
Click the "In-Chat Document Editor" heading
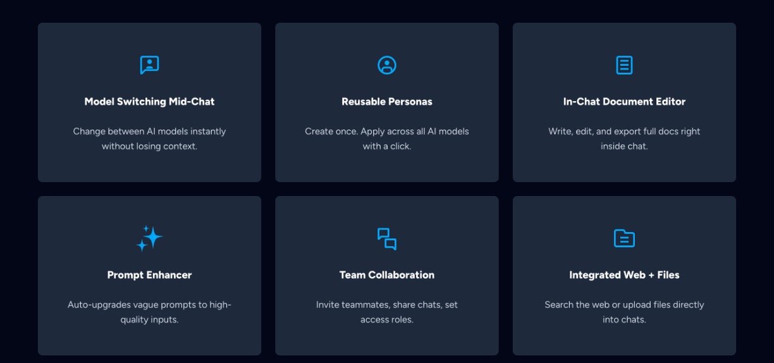pos(624,102)
